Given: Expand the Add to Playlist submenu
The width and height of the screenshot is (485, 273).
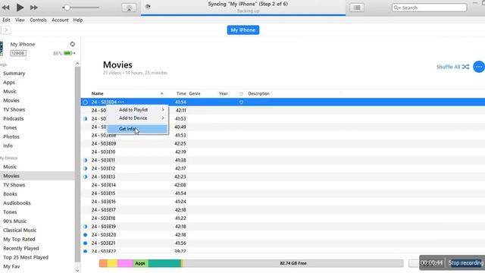Looking at the screenshot, I should [138, 109].
